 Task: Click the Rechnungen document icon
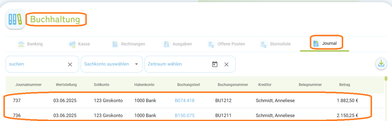pos(115,44)
